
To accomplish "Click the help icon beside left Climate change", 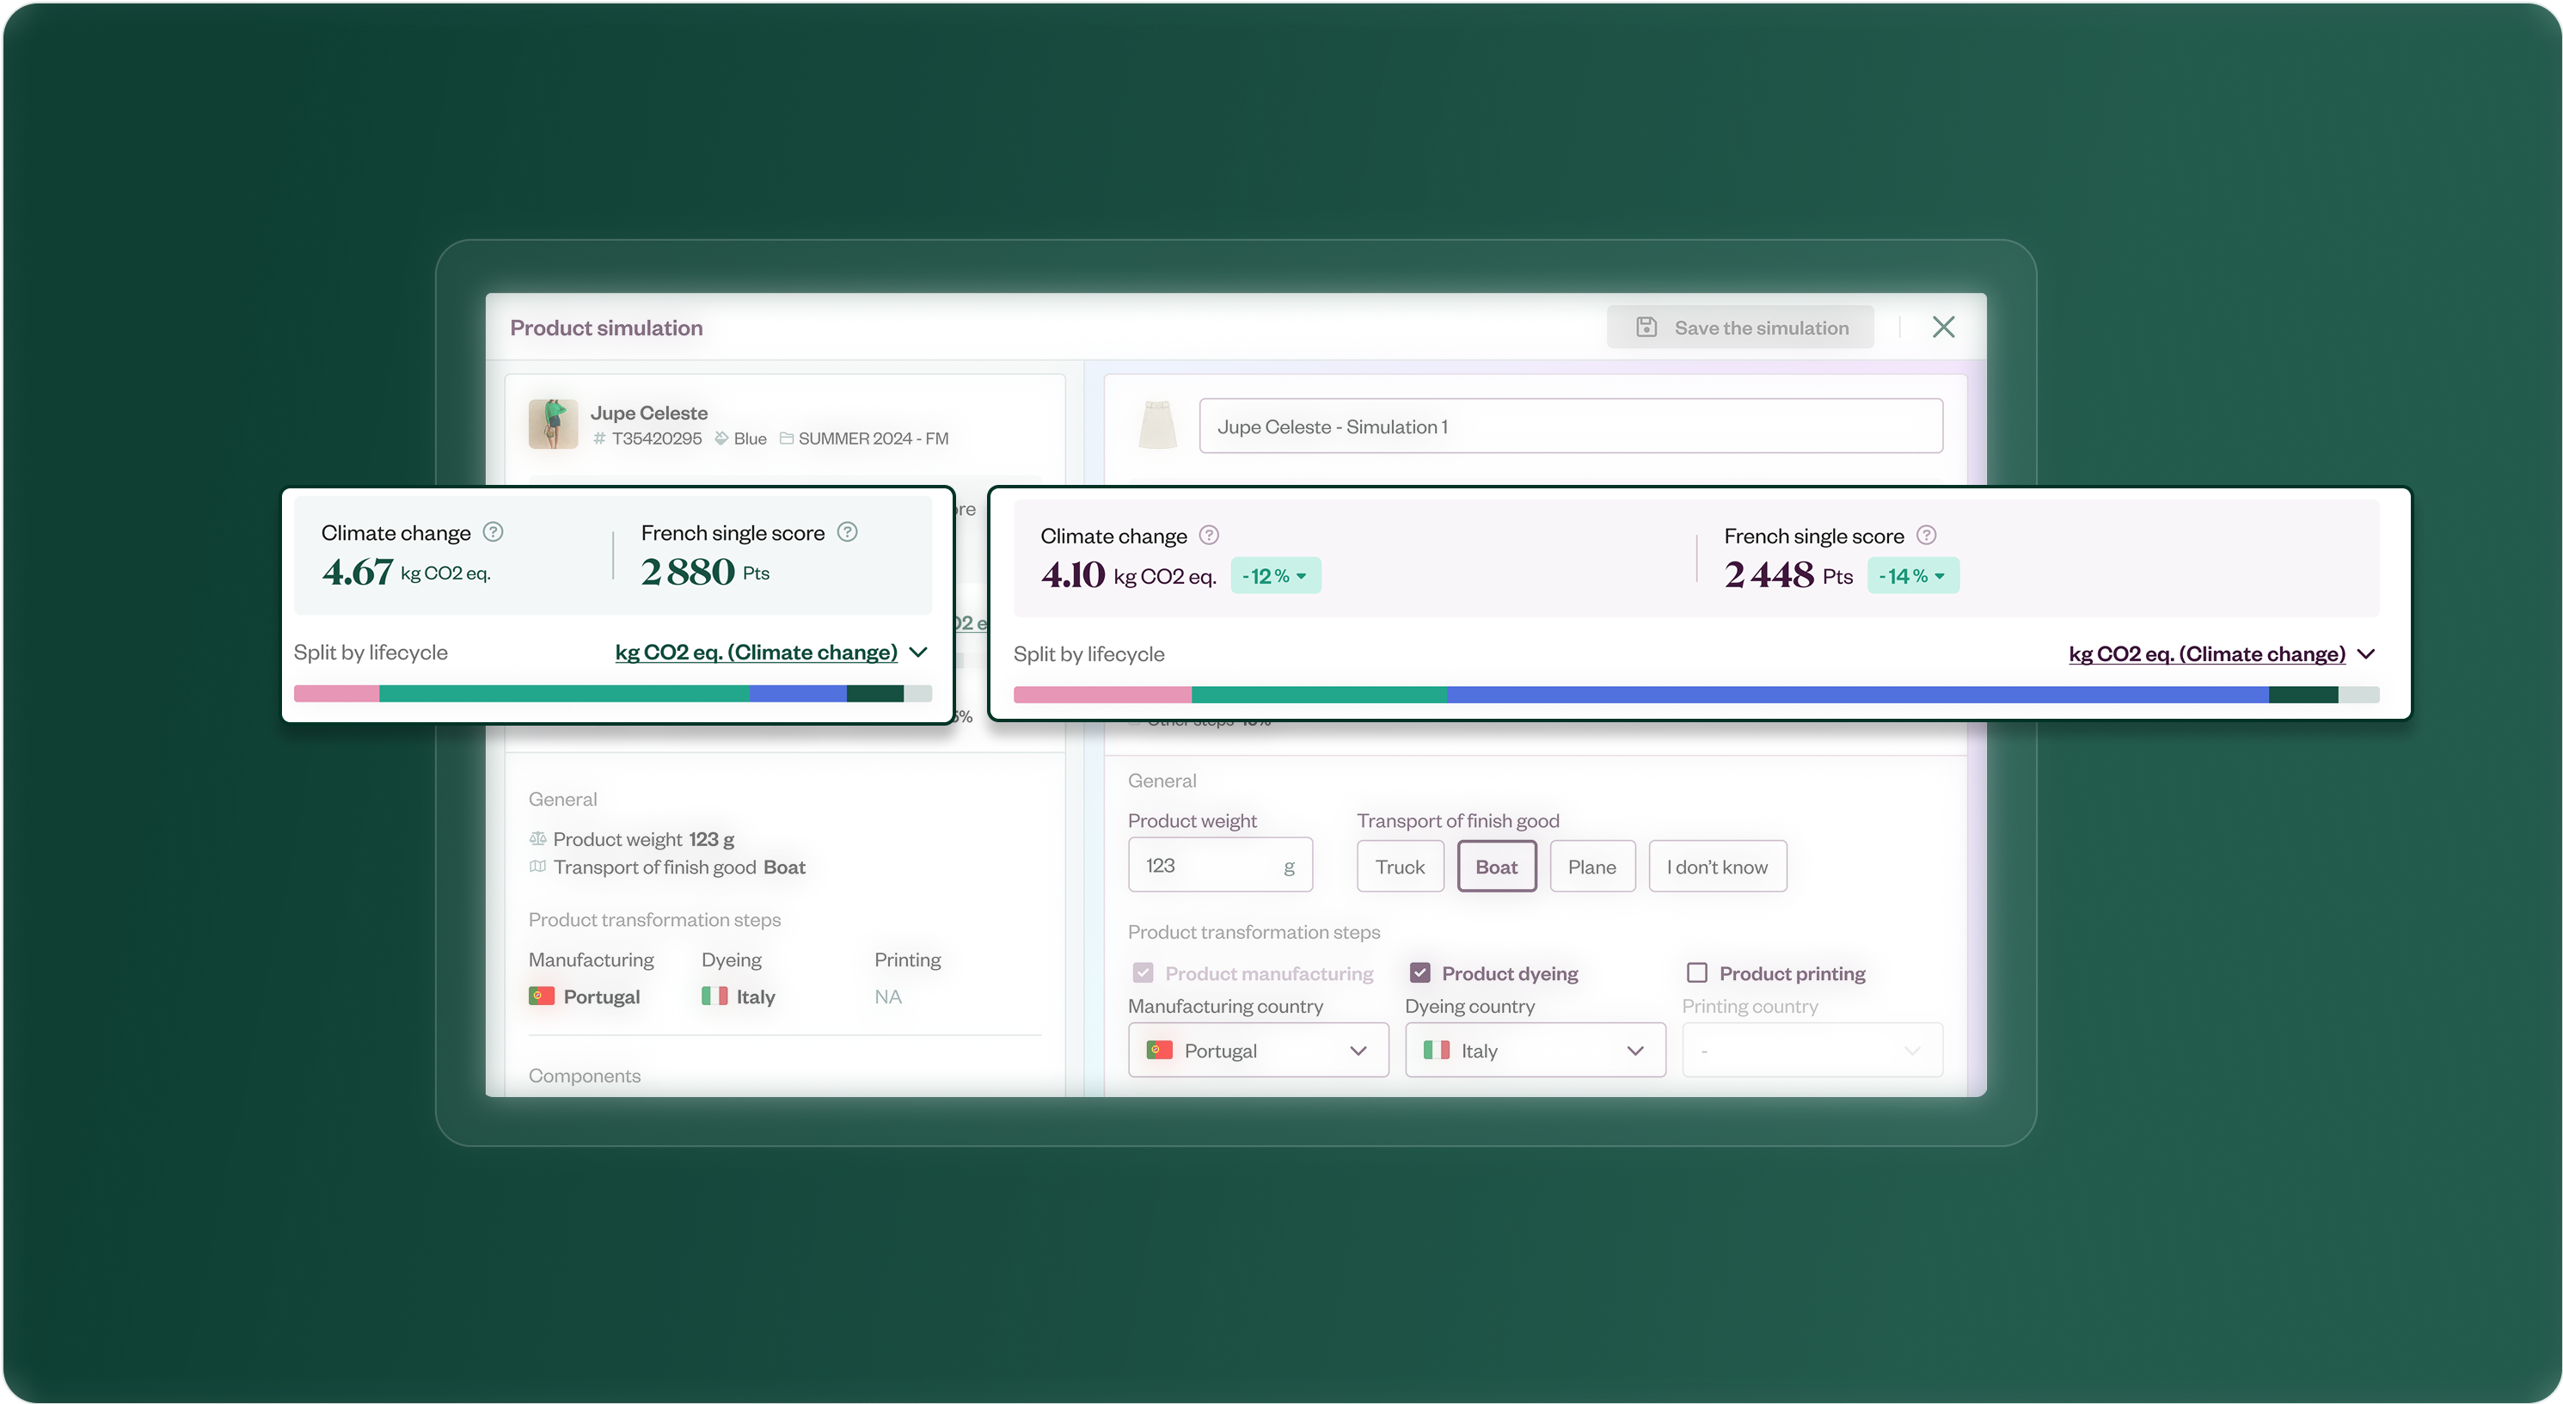I will pos(494,532).
